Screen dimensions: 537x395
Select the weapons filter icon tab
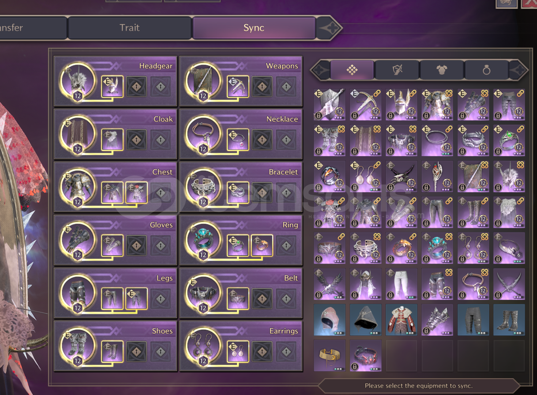point(397,69)
